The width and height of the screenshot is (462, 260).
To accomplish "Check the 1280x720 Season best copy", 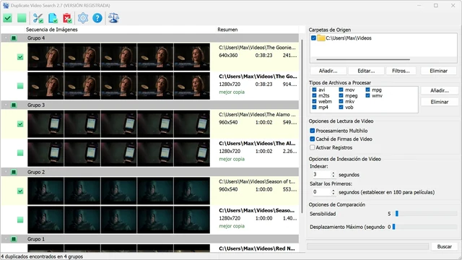I will pos(20,220).
